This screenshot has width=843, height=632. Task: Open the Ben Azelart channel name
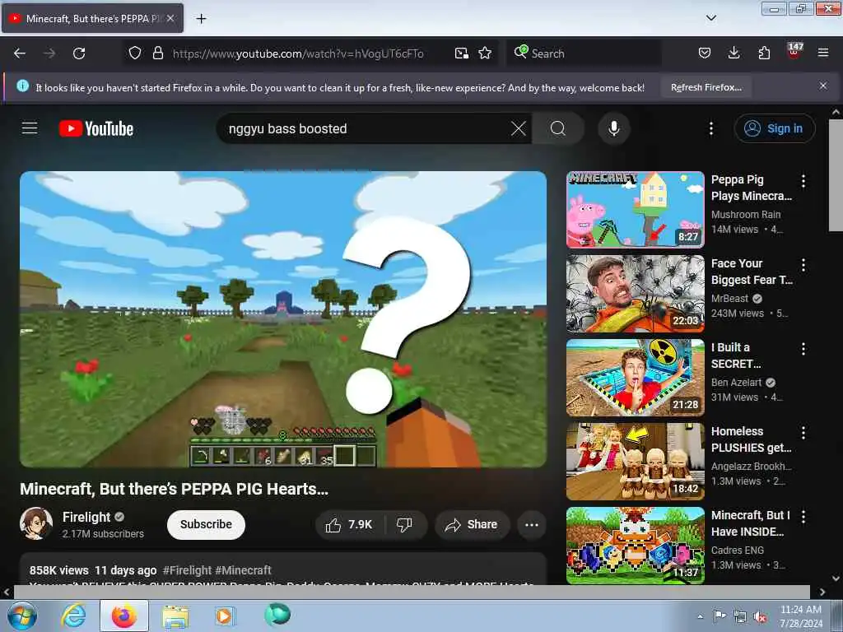(x=736, y=382)
